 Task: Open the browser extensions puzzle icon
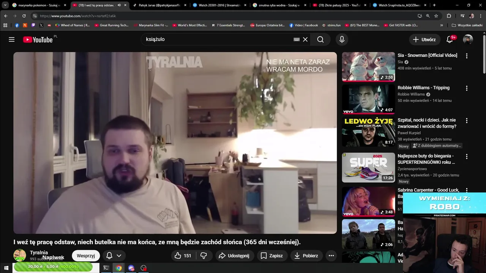[x=449, y=16]
